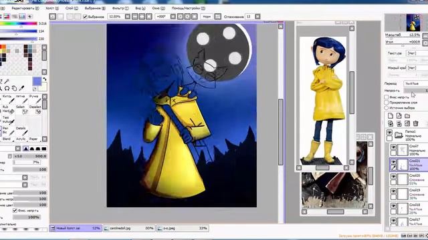Screen dimensions: 428x240
Task: Choose the Select pen brush
Action: point(21,109)
